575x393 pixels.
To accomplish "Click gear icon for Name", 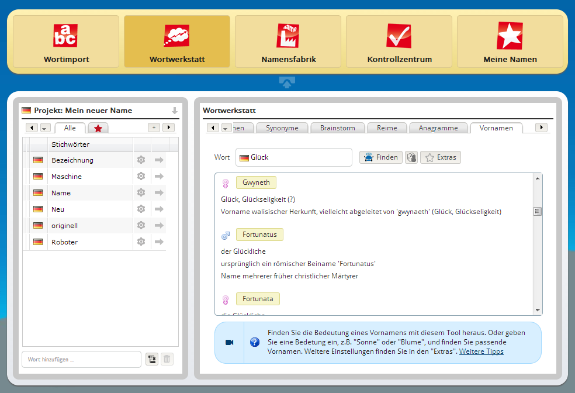I will pyautogui.click(x=141, y=192).
